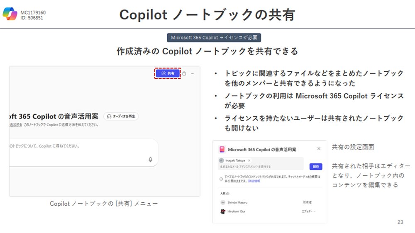
Task: Click the '所有者' owner label for Shindo Masaru
Action: pyautogui.click(x=307, y=202)
